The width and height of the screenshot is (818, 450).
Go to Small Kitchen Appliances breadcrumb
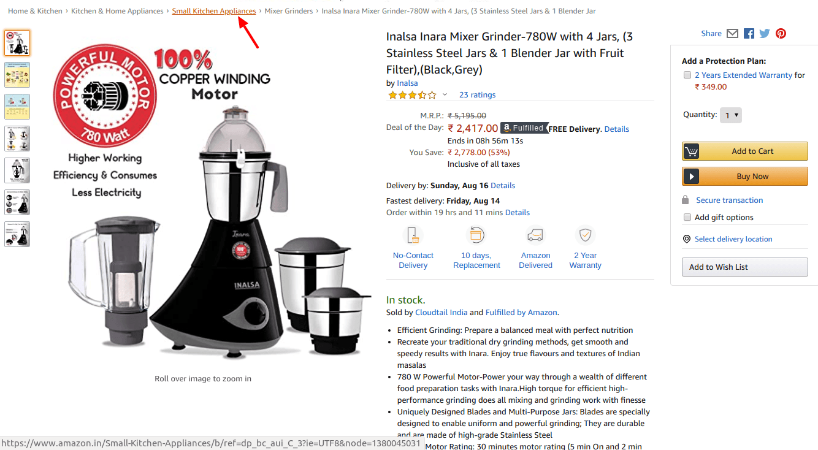point(214,11)
